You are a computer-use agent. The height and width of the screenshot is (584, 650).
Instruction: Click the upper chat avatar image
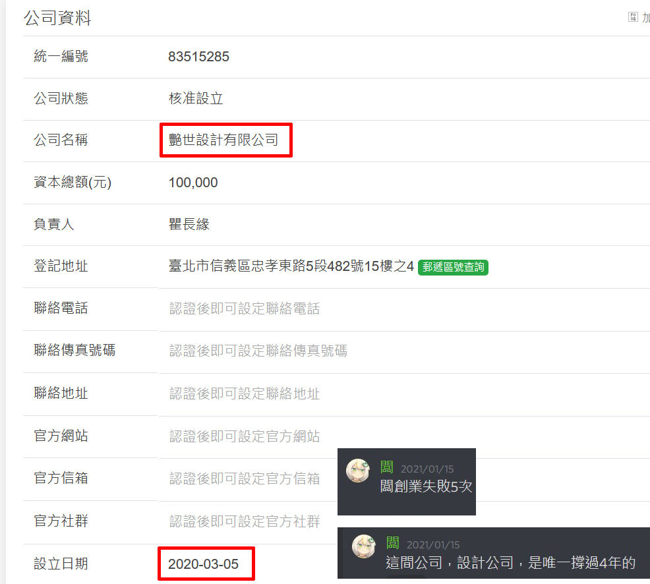pos(358,471)
